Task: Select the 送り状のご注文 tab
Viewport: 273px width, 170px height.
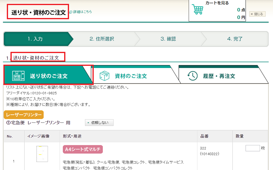Action: pyautogui.click(x=49, y=75)
